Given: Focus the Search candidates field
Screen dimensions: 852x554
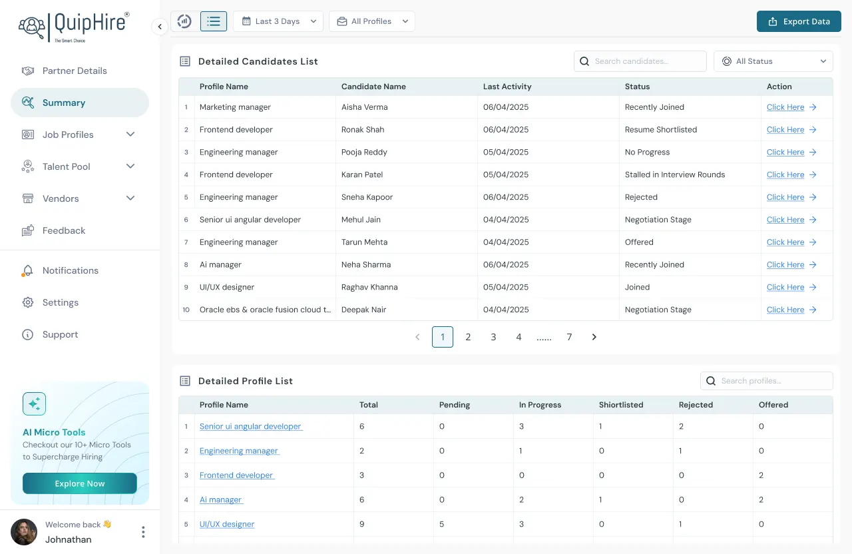Looking at the screenshot, I should [x=640, y=61].
